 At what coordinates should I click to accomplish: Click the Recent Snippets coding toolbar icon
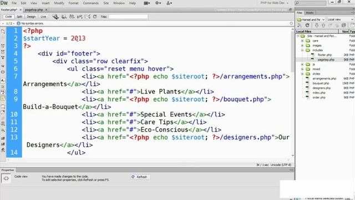pyautogui.click(x=3, y=123)
